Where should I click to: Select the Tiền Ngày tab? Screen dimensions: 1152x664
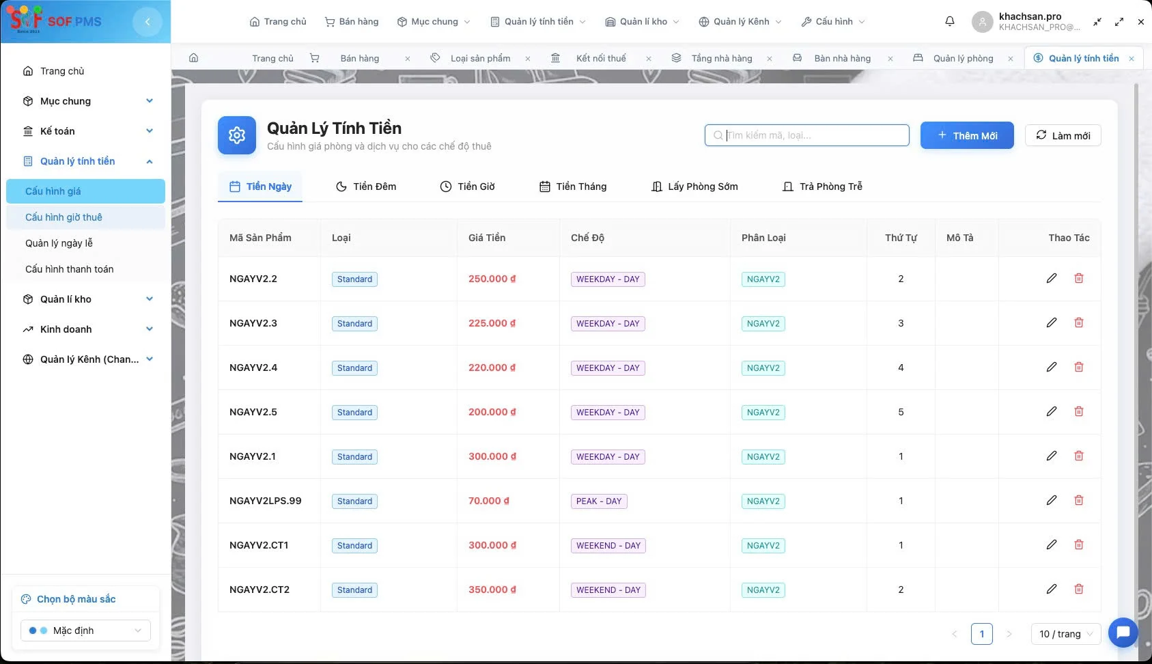click(260, 186)
